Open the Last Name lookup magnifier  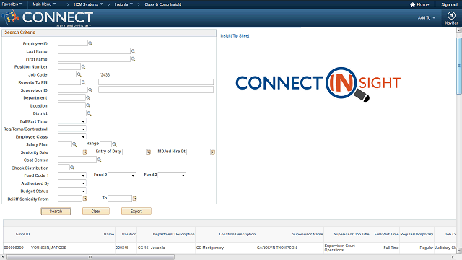pyautogui.click(x=133, y=51)
